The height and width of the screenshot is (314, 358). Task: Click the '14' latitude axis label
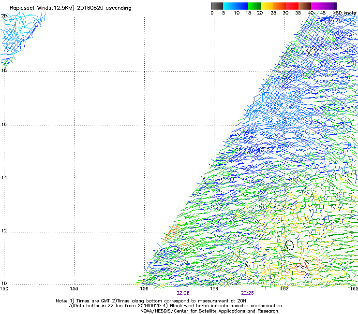coord(4,177)
